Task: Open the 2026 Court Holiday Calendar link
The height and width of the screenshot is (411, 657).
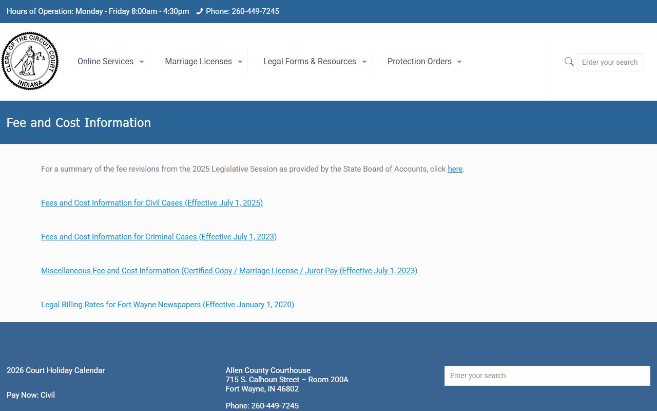Action: click(x=56, y=370)
